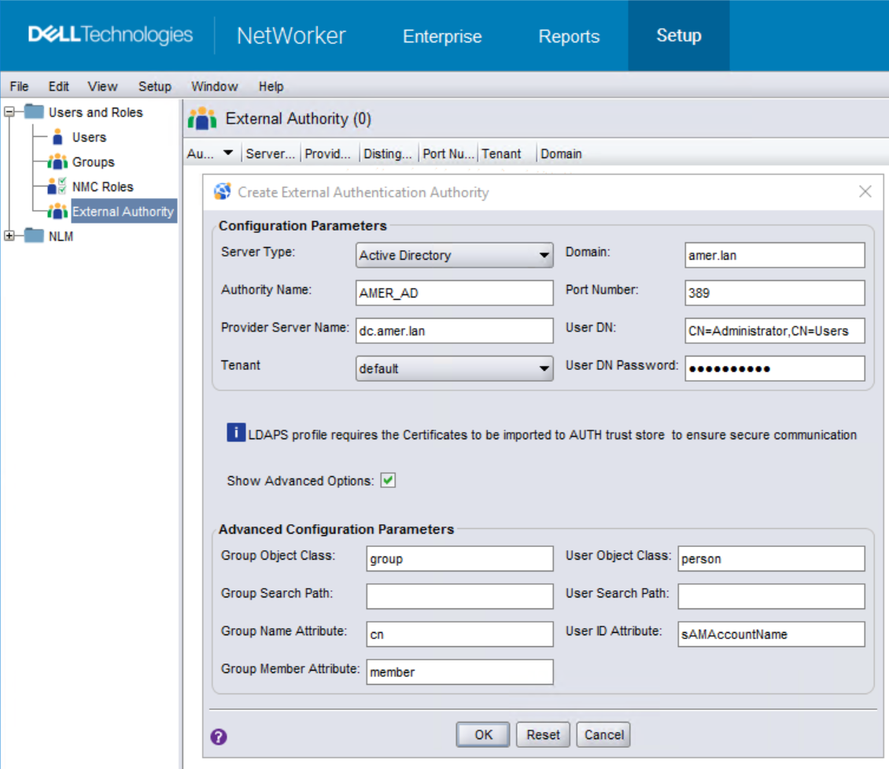Uncheck Show Advanced Options
This screenshot has height=769, width=889.
tap(387, 479)
